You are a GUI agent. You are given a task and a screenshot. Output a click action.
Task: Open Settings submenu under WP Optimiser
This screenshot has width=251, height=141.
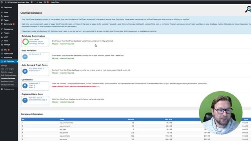[x=4, y=66]
